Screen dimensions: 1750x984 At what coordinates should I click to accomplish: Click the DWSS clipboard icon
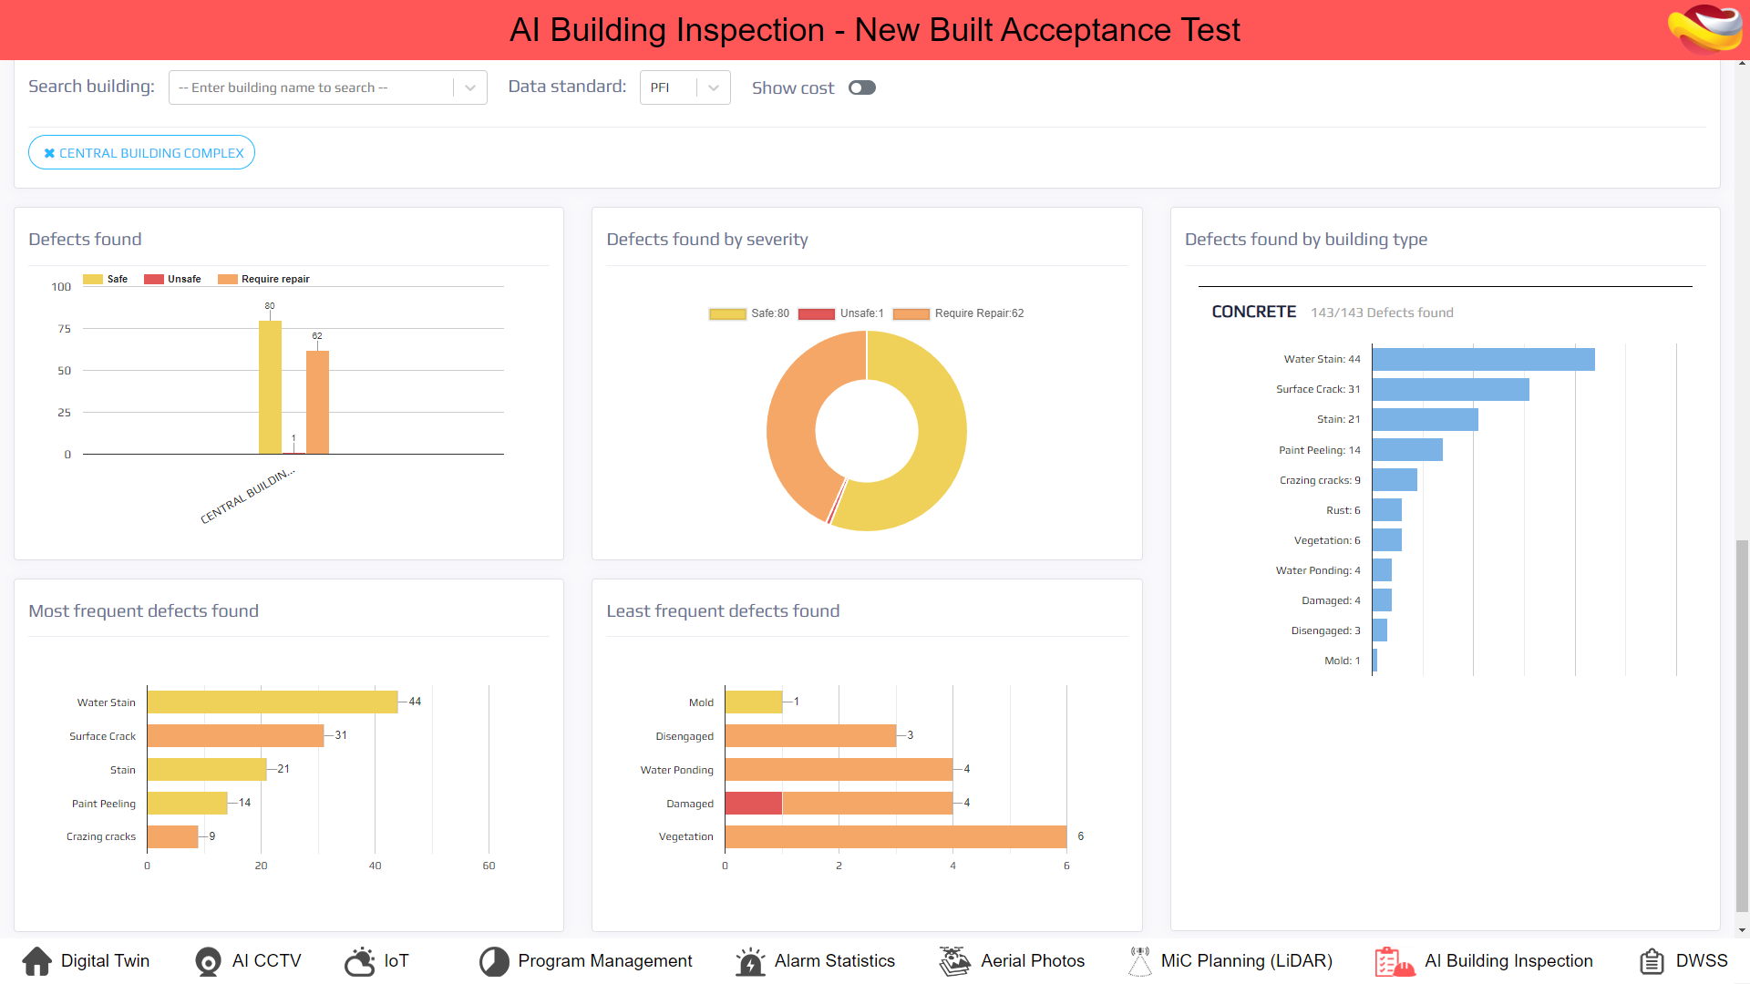click(1652, 961)
